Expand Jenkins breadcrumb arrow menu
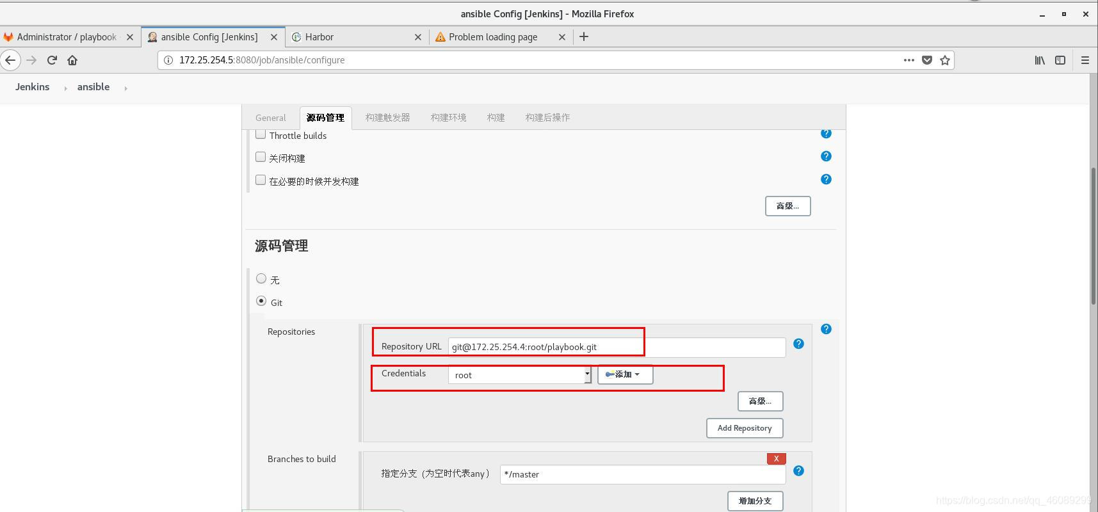This screenshot has width=1098, height=512. click(x=65, y=88)
